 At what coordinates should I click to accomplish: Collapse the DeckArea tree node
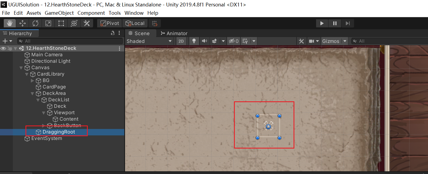pos(32,94)
